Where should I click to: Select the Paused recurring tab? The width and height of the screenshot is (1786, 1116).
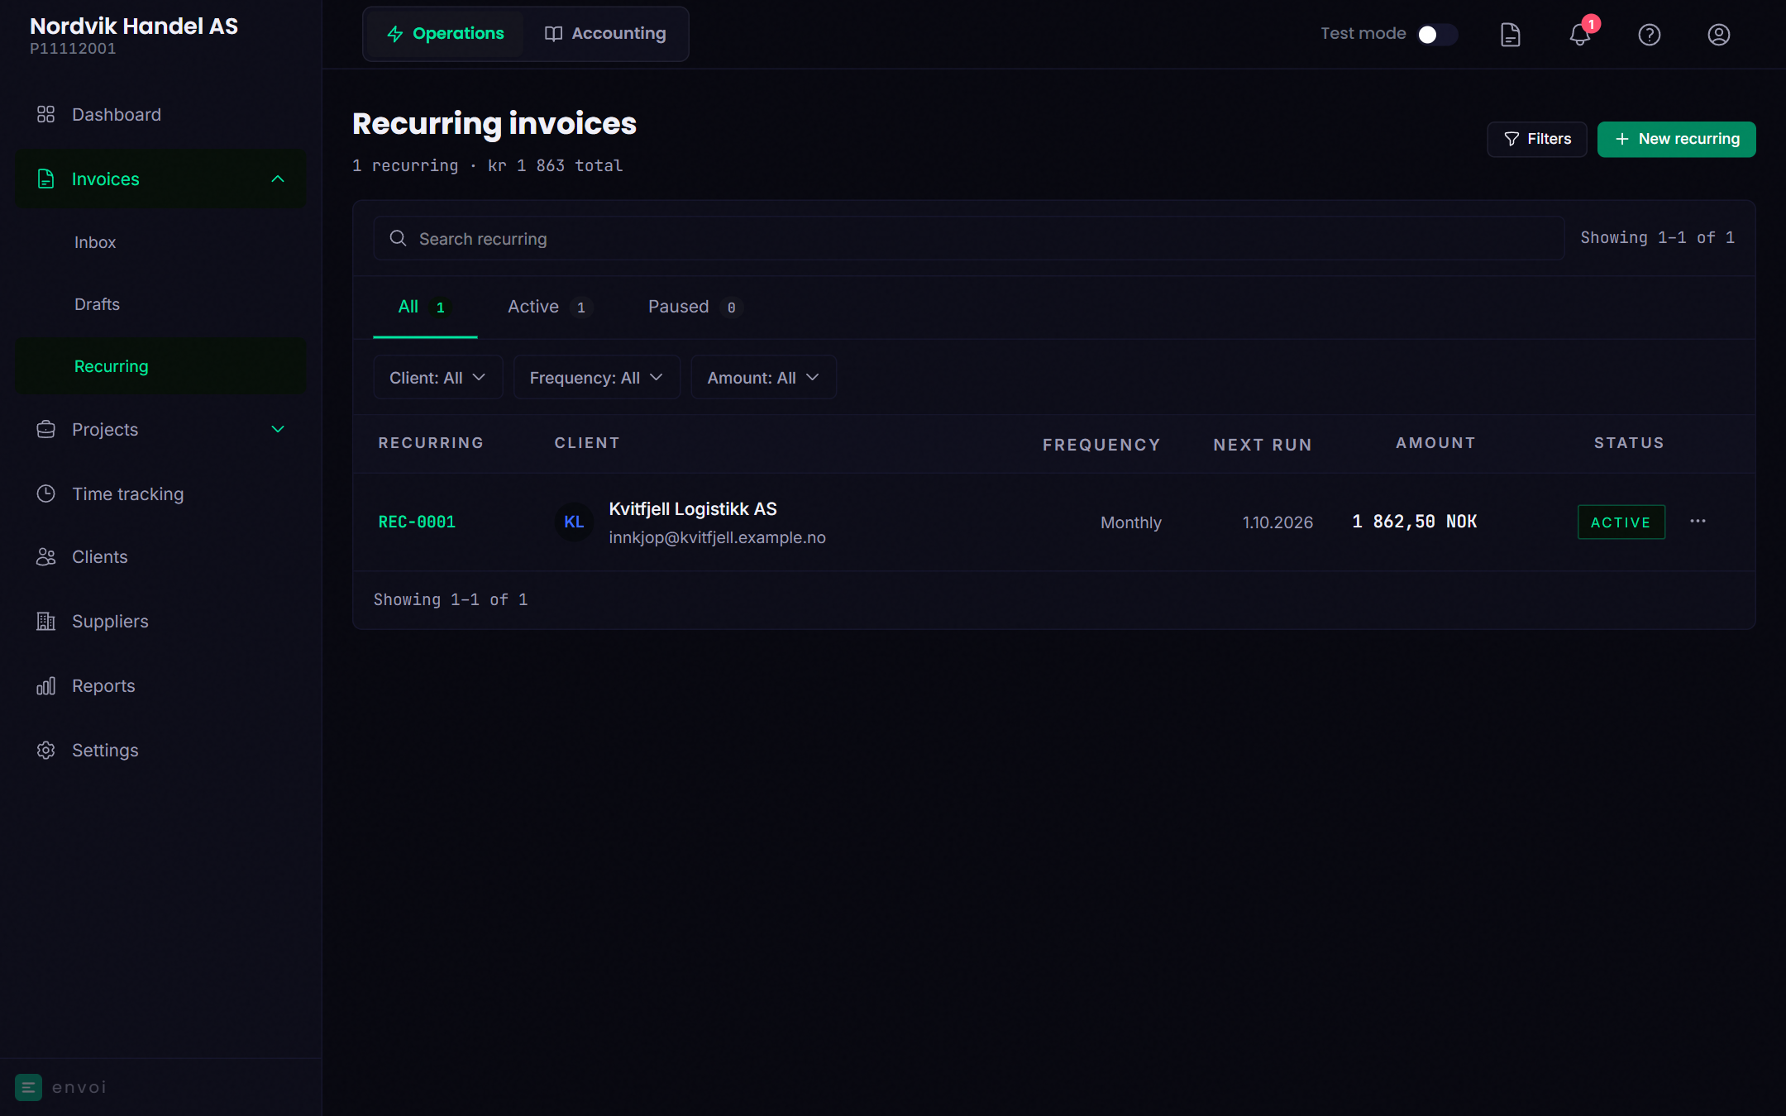point(695,307)
